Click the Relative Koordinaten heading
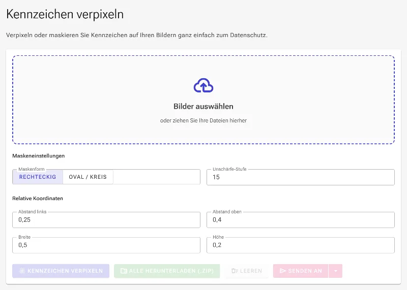Image resolution: width=407 pixels, height=290 pixels. [38, 198]
